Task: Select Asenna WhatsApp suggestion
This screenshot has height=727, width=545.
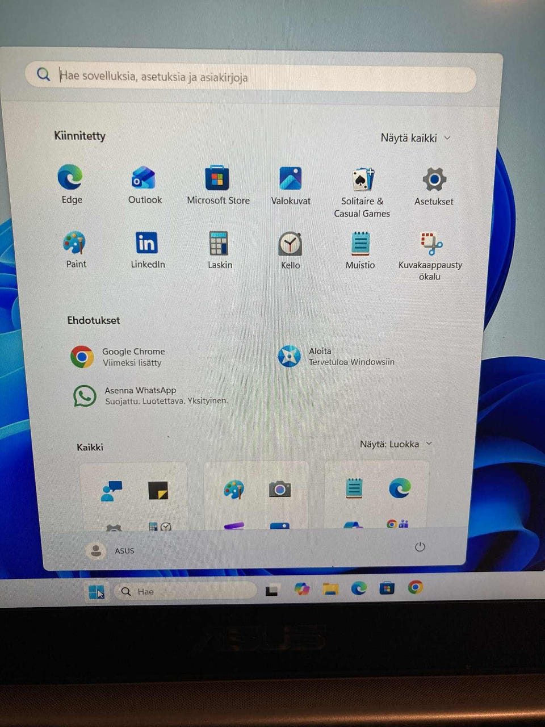Action: pos(150,395)
